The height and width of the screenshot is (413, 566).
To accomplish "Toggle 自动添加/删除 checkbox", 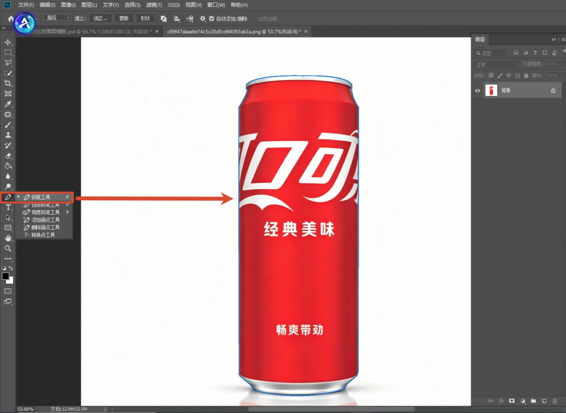I will 212,19.
